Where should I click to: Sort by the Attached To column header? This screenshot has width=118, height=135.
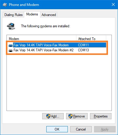pyautogui.click(x=91, y=39)
